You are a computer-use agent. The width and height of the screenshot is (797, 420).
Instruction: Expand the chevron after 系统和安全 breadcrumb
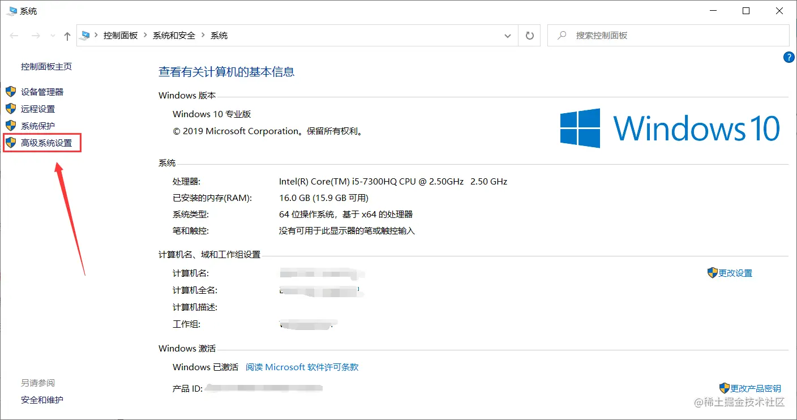(x=203, y=35)
